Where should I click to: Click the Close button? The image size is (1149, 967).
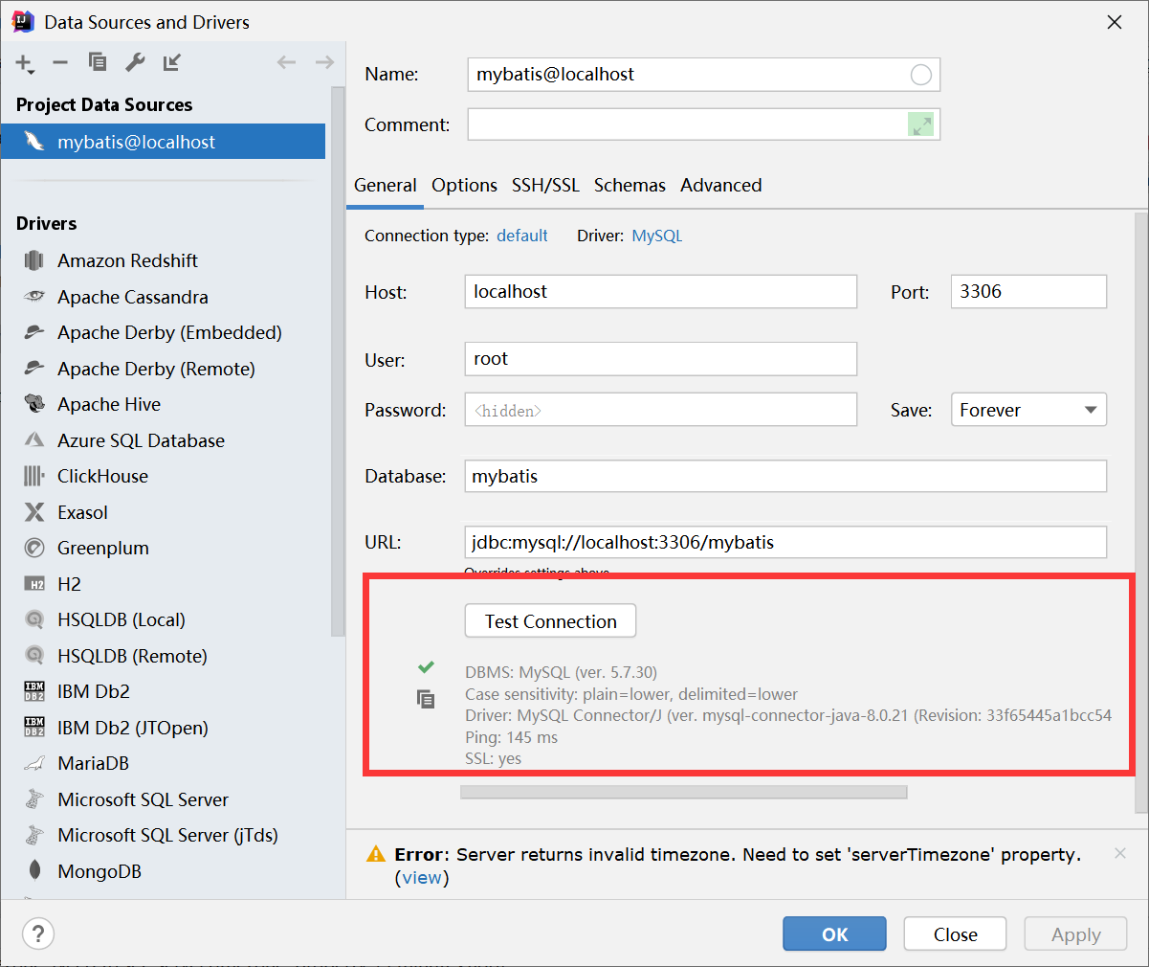coord(955,934)
